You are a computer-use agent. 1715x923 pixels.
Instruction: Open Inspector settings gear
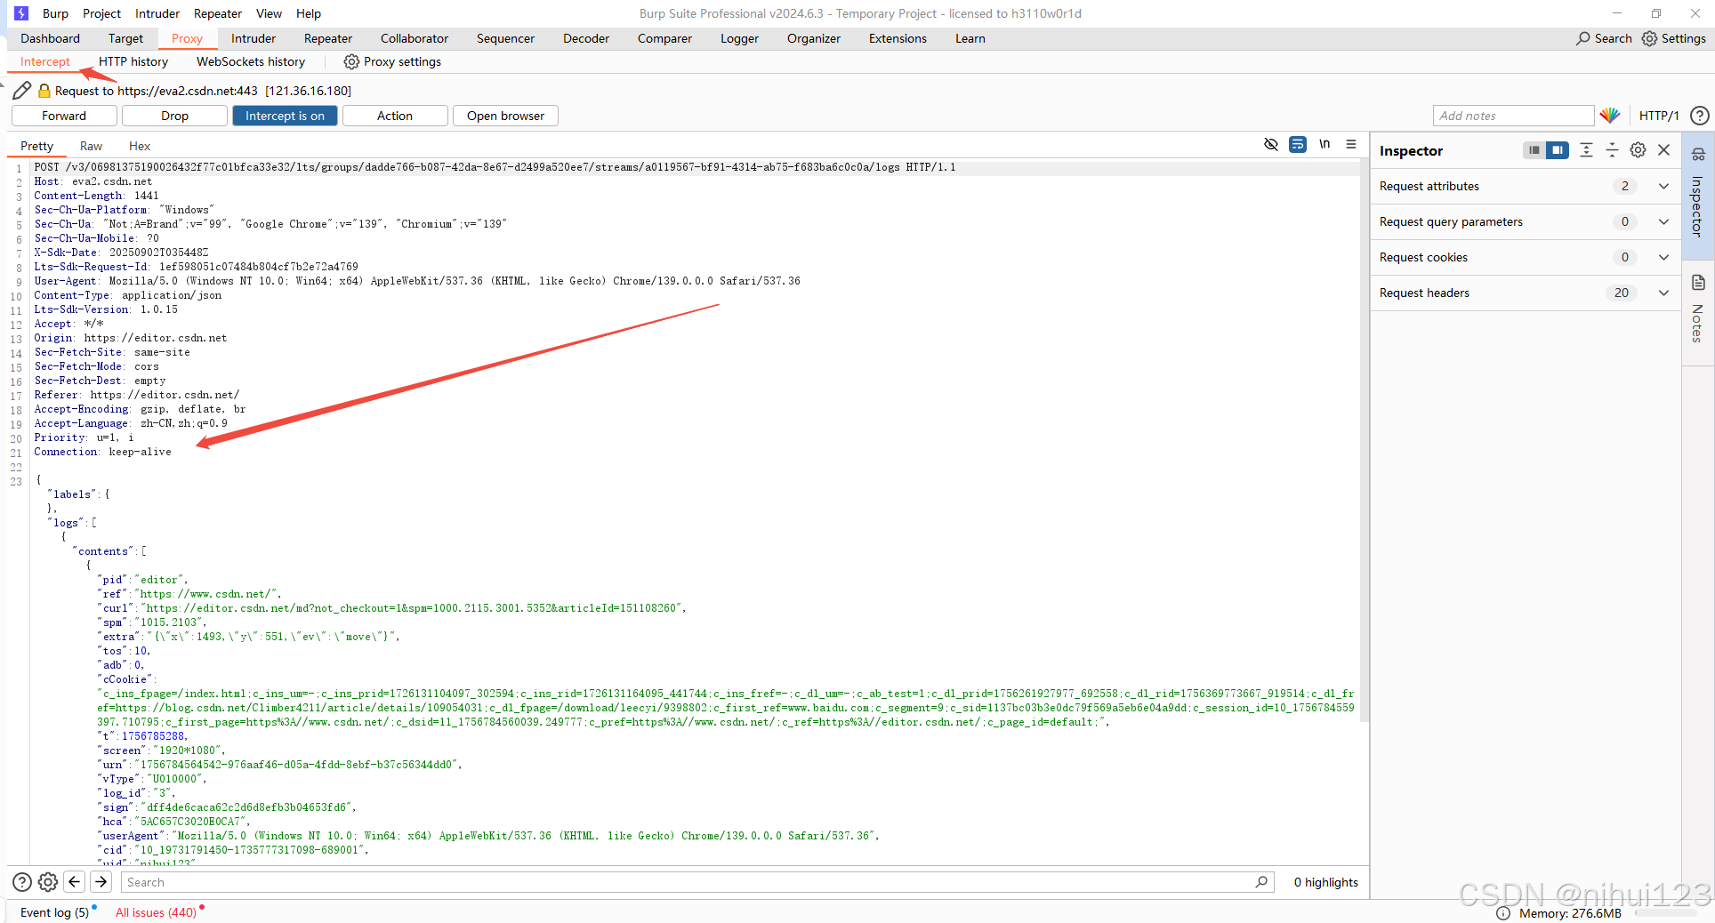[x=1638, y=150]
